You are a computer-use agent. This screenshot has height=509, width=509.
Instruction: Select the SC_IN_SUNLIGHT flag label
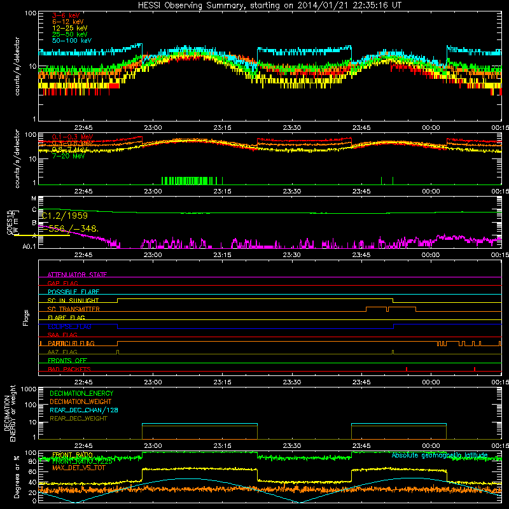73,300
